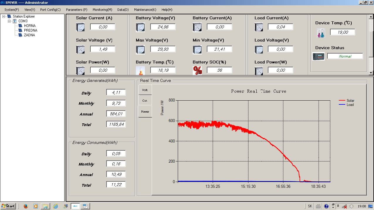The image size is (374, 210).
Task: Click the Min Voltage gauge icon
Action: point(197,49)
